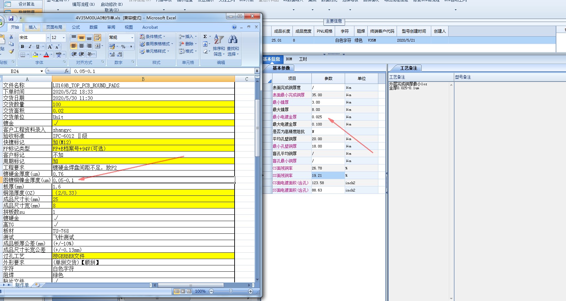Screen dimensions: 566x301
Task: Click the Comma Style icon
Action: click(x=131, y=46)
